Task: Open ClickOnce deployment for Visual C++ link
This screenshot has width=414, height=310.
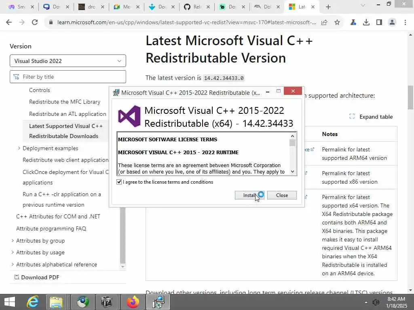Action: [x=66, y=177]
